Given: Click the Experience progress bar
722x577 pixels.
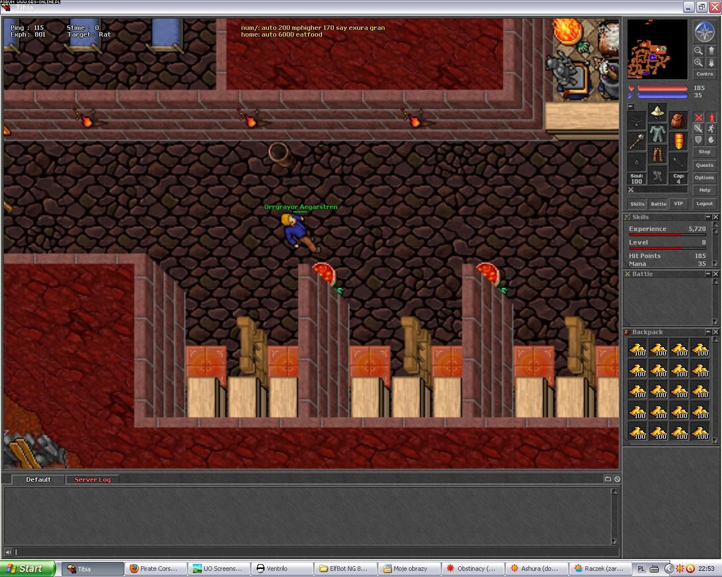Looking at the screenshot, I should coord(667,234).
